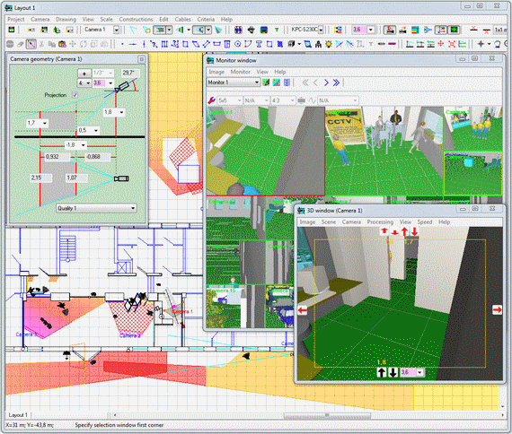This screenshot has height=434, width=512.
Task: Select the draw point tool
Action: (x=122, y=44)
